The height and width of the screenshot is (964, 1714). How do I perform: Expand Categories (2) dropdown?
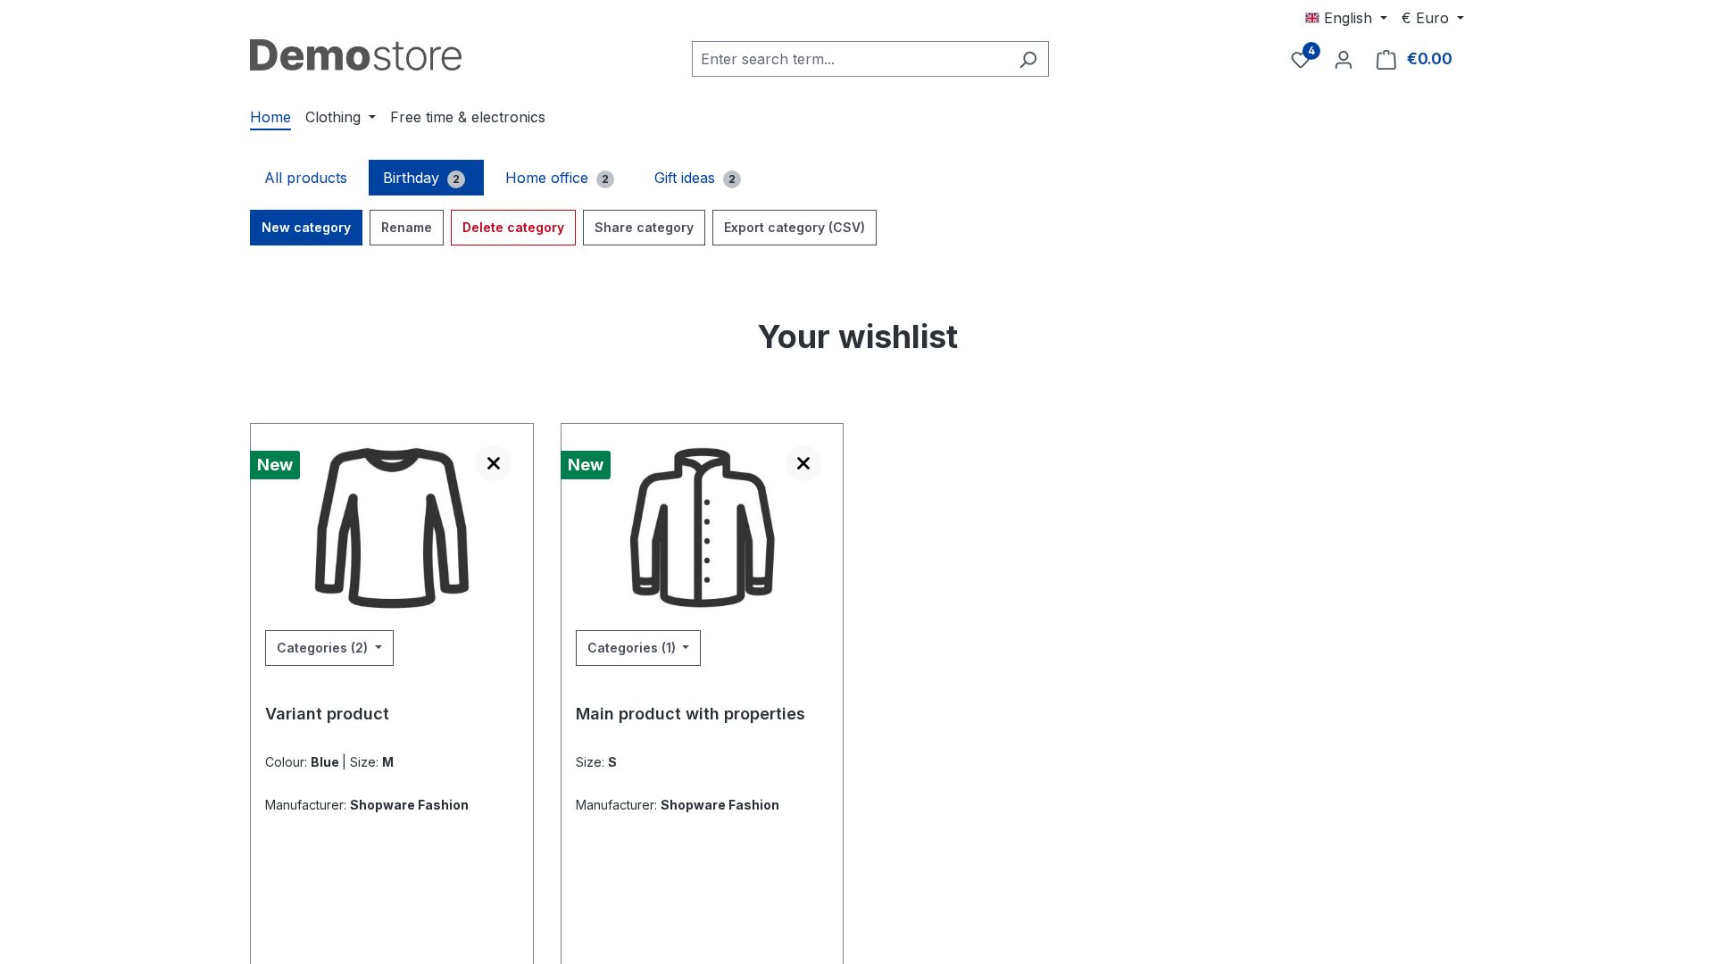tap(329, 648)
